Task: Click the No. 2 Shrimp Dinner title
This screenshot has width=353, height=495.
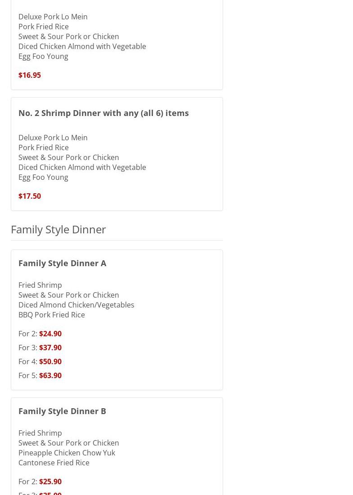Action: [103, 113]
